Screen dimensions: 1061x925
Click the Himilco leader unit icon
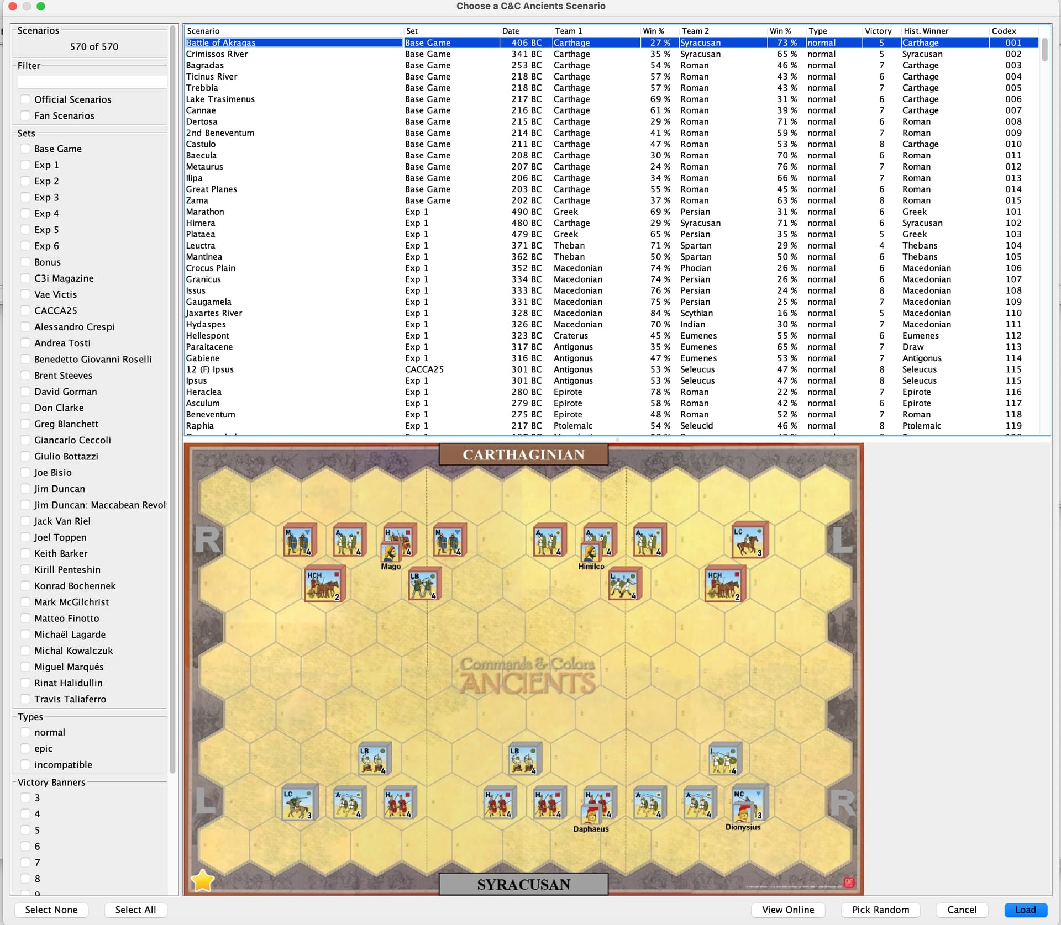coord(590,552)
